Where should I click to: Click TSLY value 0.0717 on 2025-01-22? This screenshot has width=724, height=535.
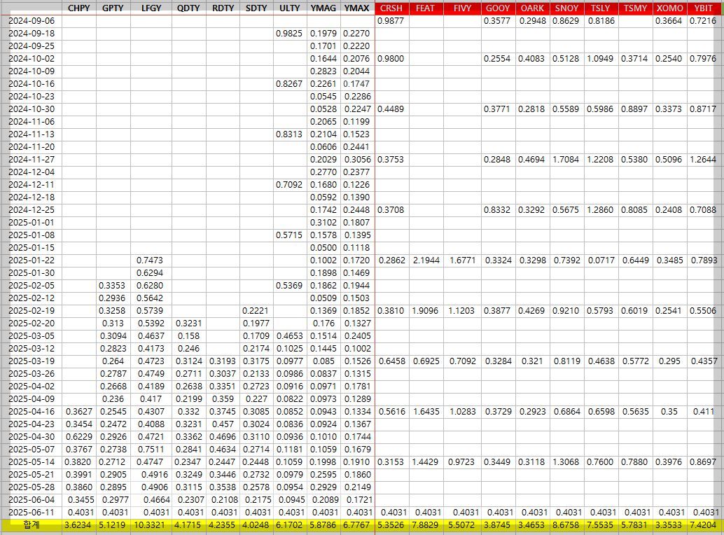[x=601, y=260]
